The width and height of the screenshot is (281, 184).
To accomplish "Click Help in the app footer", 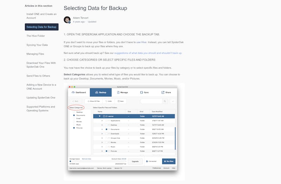I will pos(174,168).
